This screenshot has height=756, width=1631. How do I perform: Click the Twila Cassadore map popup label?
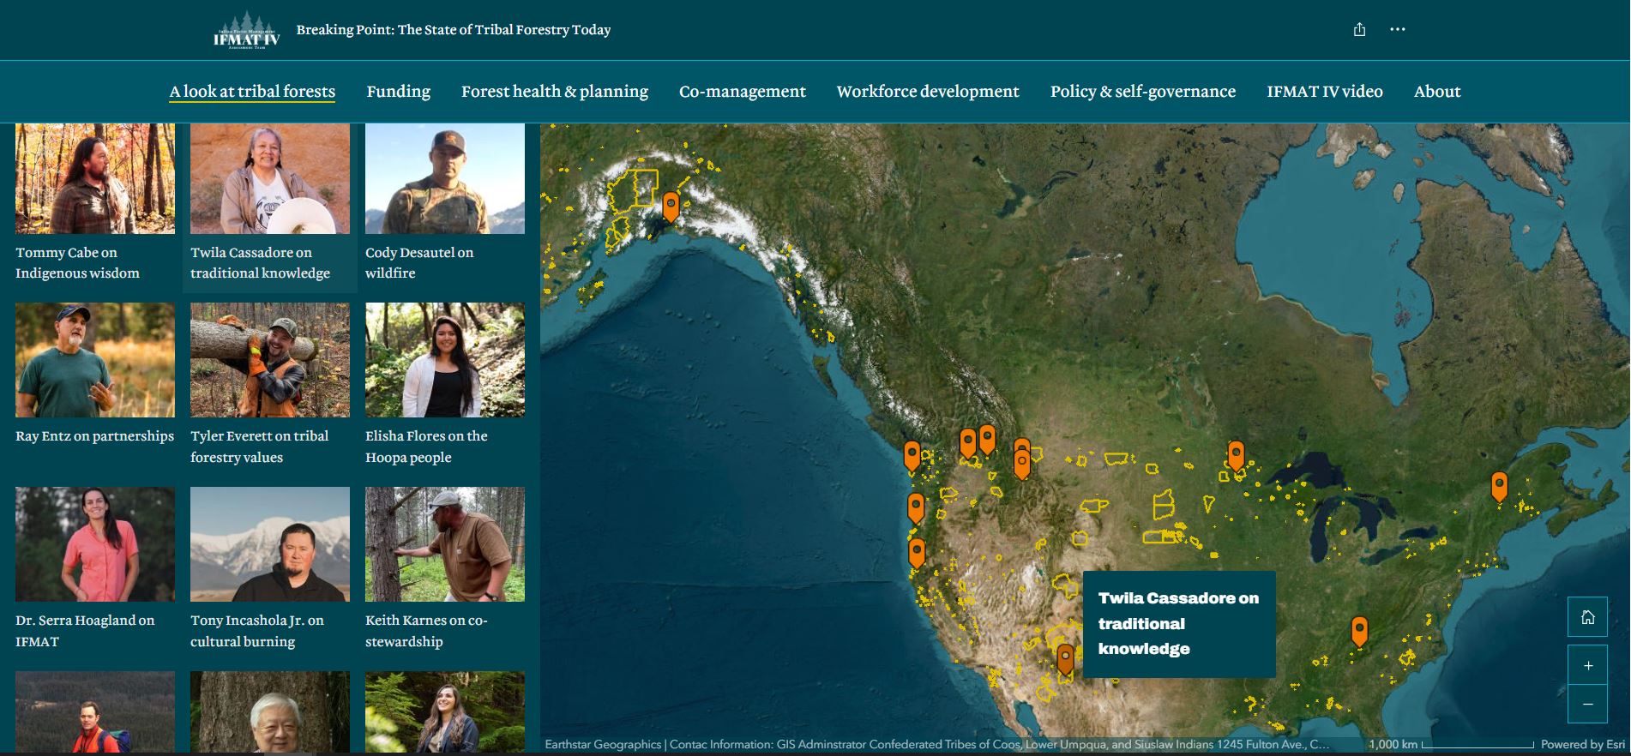(x=1179, y=624)
